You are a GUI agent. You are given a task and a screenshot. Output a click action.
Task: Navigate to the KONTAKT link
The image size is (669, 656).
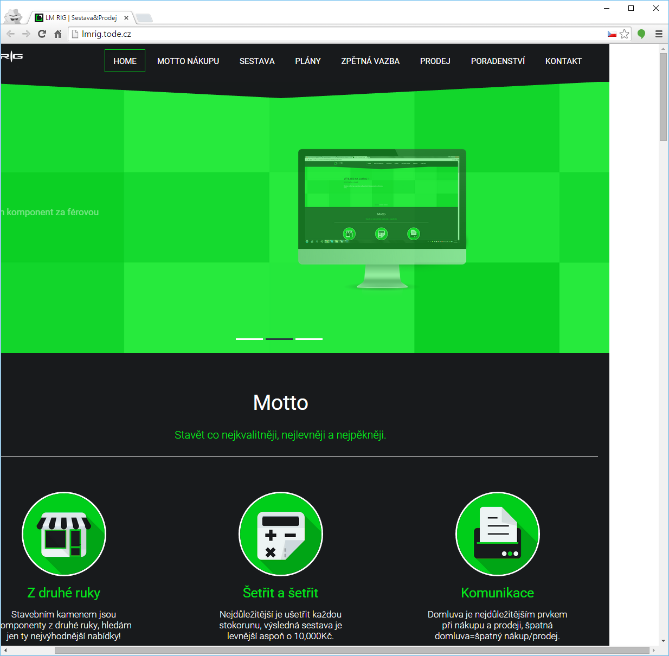tap(563, 61)
